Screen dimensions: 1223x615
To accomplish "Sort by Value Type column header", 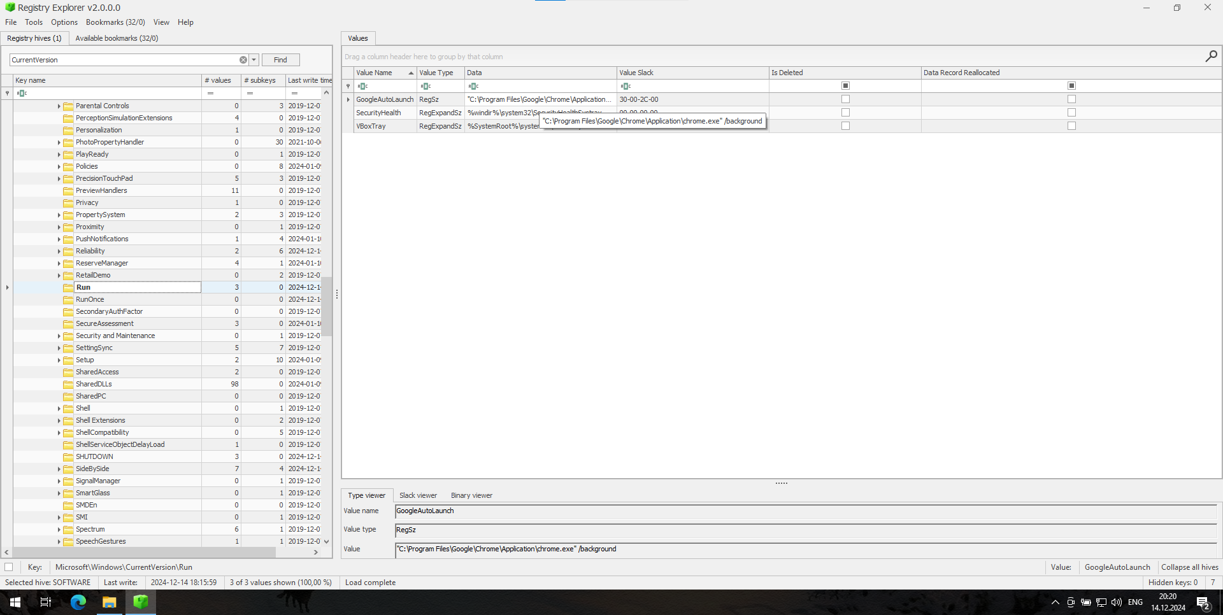I will tap(440, 73).
